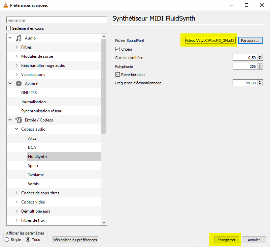This screenshot has height=247, width=270.
Task: Click the Polyphonie value field
Action: coord(245,66)
